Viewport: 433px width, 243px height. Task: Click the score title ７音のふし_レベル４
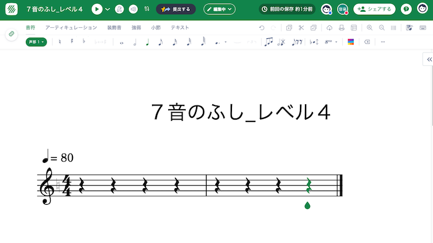(x=241, y=112)
